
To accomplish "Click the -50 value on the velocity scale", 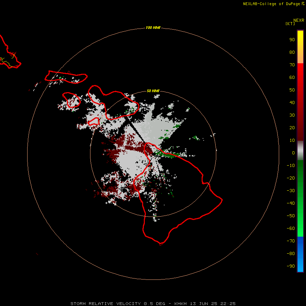I will (291, 216).
